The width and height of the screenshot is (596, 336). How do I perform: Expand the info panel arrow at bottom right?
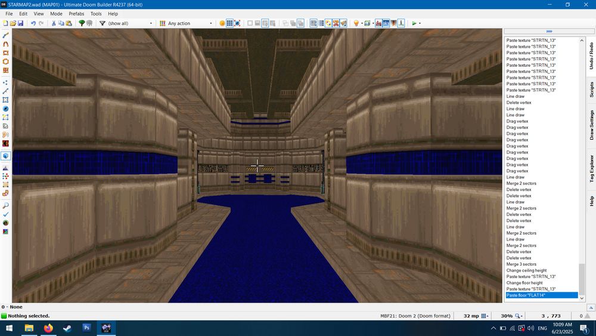tap(591, 307)
